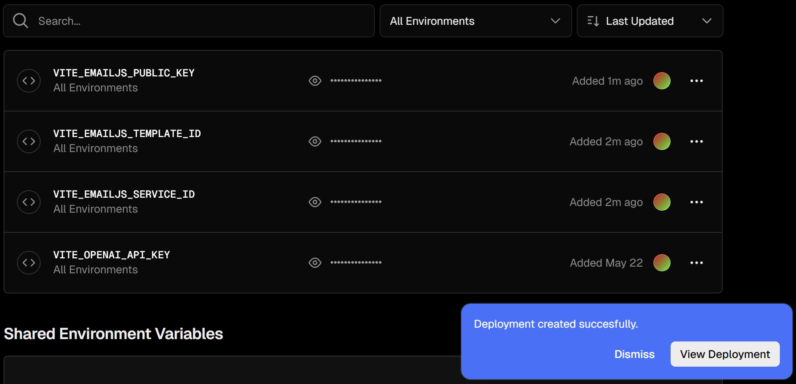Dismiss the deployment notification
Screen dimensions: 796x384
(x=634, y=354)
